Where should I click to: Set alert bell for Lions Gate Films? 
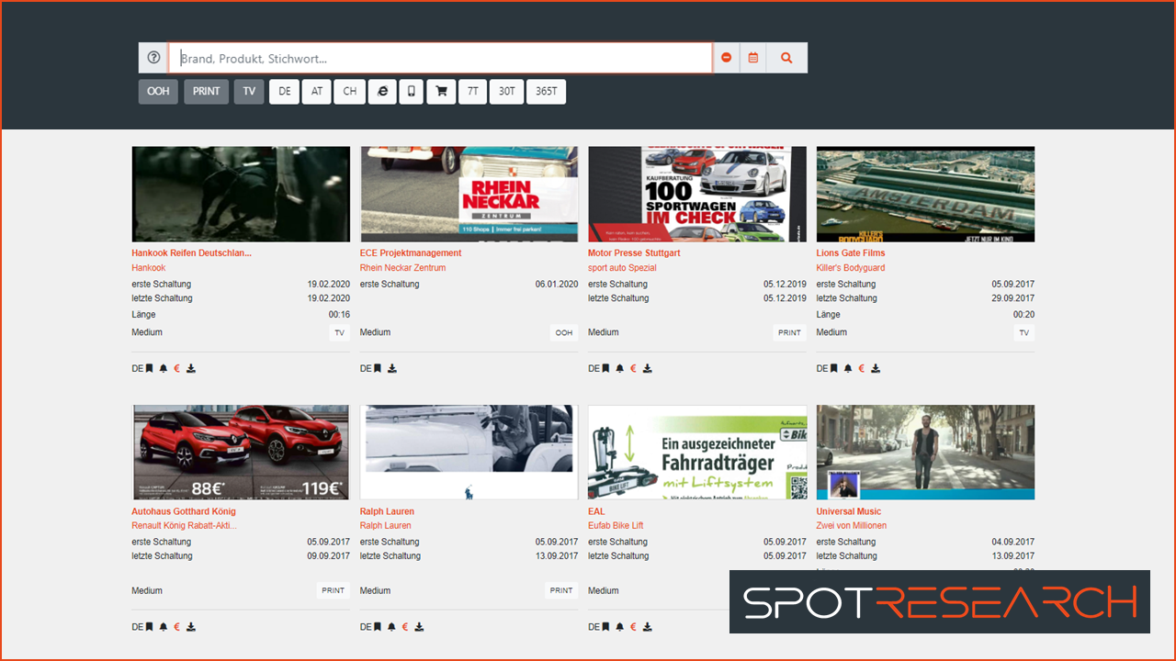click(848, 369)
